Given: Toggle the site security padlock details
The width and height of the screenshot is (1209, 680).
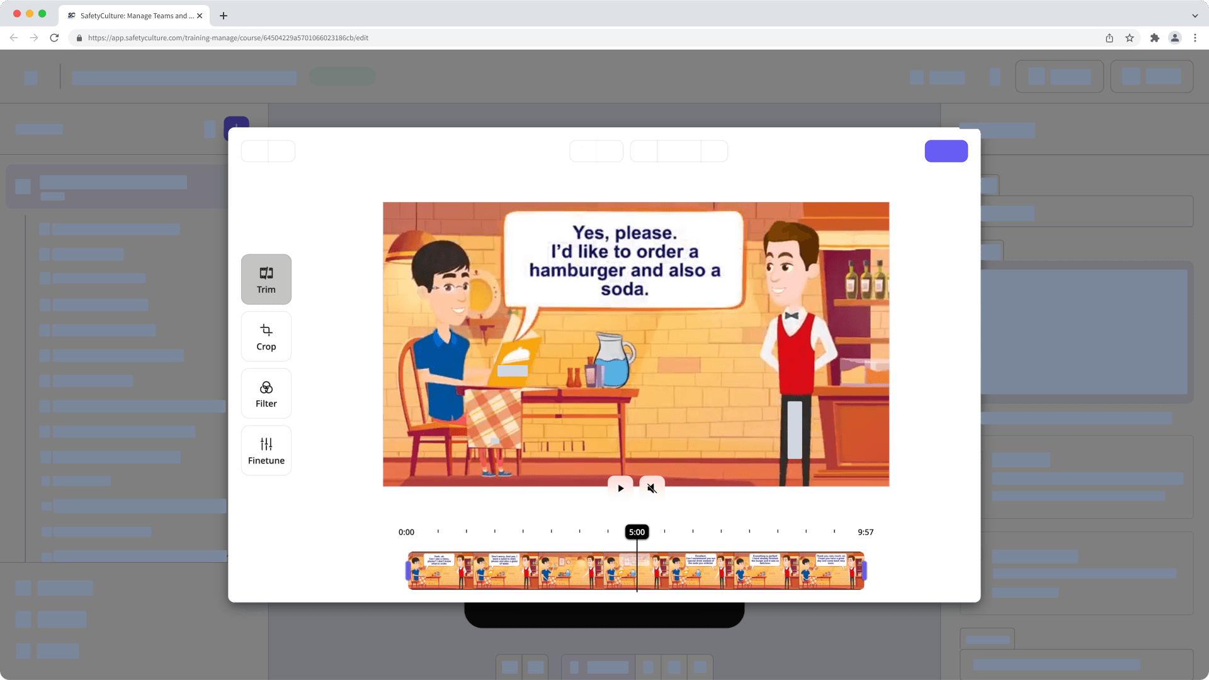Looking at the screenshot, I should click(79, 38).
